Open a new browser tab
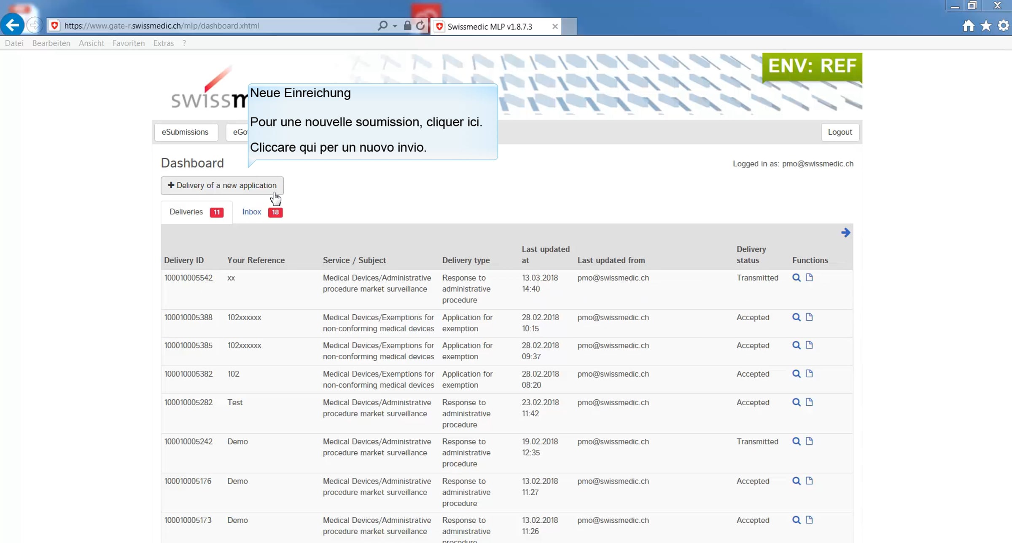 (x=569, y=27)
